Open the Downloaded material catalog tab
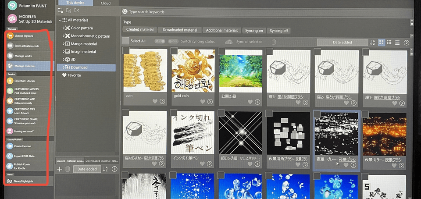This screenshot has width=421, height=199. point(102,161)
